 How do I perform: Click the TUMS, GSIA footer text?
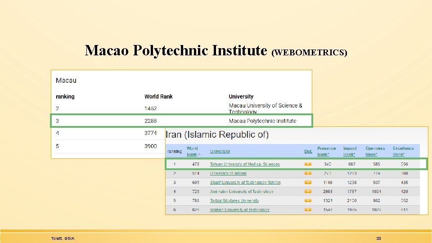(63, 238)
